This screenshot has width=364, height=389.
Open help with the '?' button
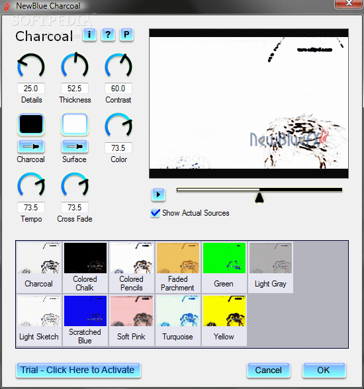[108, 34]
